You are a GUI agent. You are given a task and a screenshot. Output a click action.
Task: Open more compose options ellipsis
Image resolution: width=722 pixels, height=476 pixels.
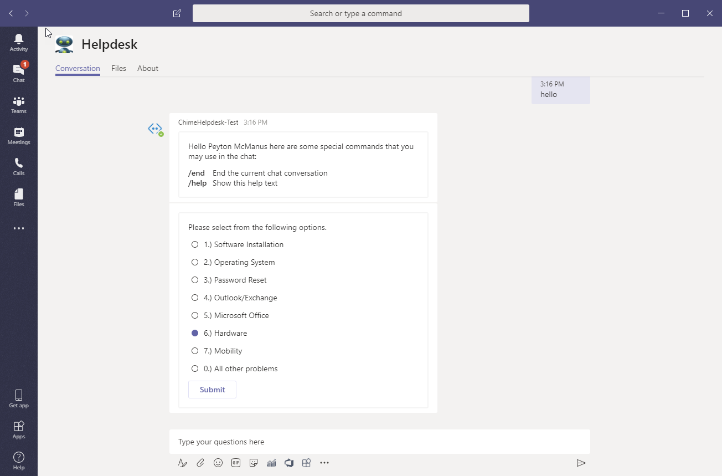pos(324,463)
